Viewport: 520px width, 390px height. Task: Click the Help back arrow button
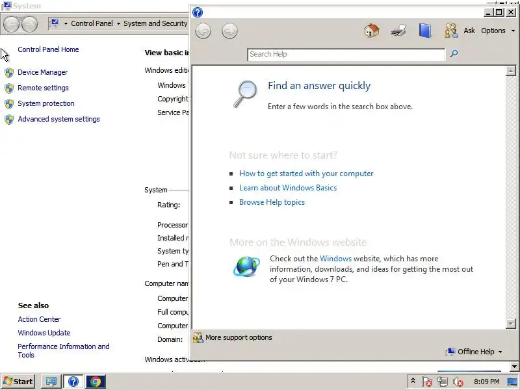pos(203,31)
